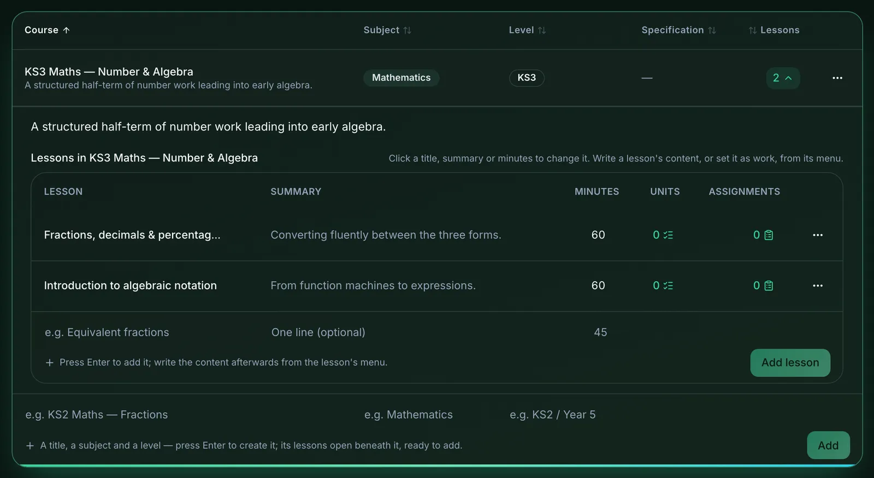This screenshot has height=478, width=874.
Task: Click the ASSIGNMENTS column header
Action: [744, 192]
